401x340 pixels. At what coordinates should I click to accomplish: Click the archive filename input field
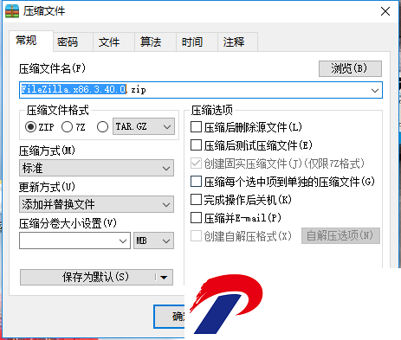[x=201, y=90]
